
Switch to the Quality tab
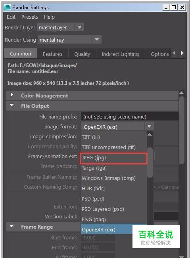pos(82,54)
